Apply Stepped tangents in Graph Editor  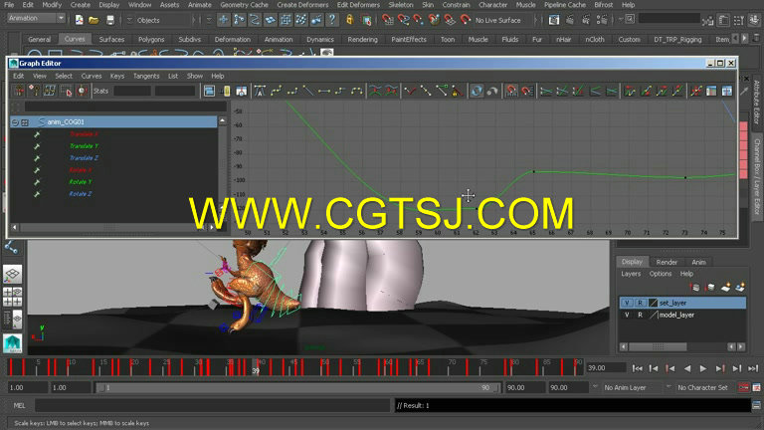(340, 91)
